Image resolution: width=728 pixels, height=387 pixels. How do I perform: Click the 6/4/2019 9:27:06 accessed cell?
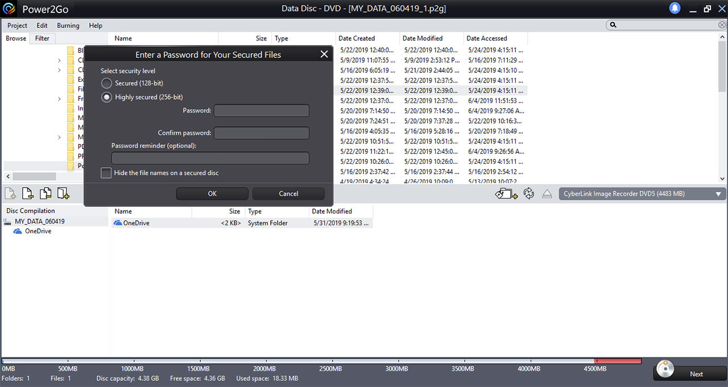pyautogui.click(x=496, y=111)
